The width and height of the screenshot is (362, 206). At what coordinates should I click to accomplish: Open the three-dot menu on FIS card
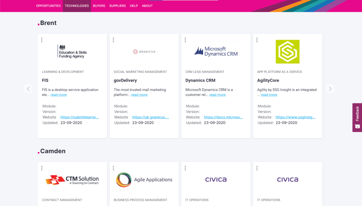click(42, 40)
